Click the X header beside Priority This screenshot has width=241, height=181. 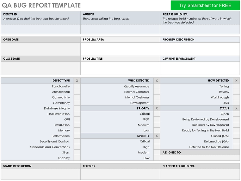coord(157,108)
